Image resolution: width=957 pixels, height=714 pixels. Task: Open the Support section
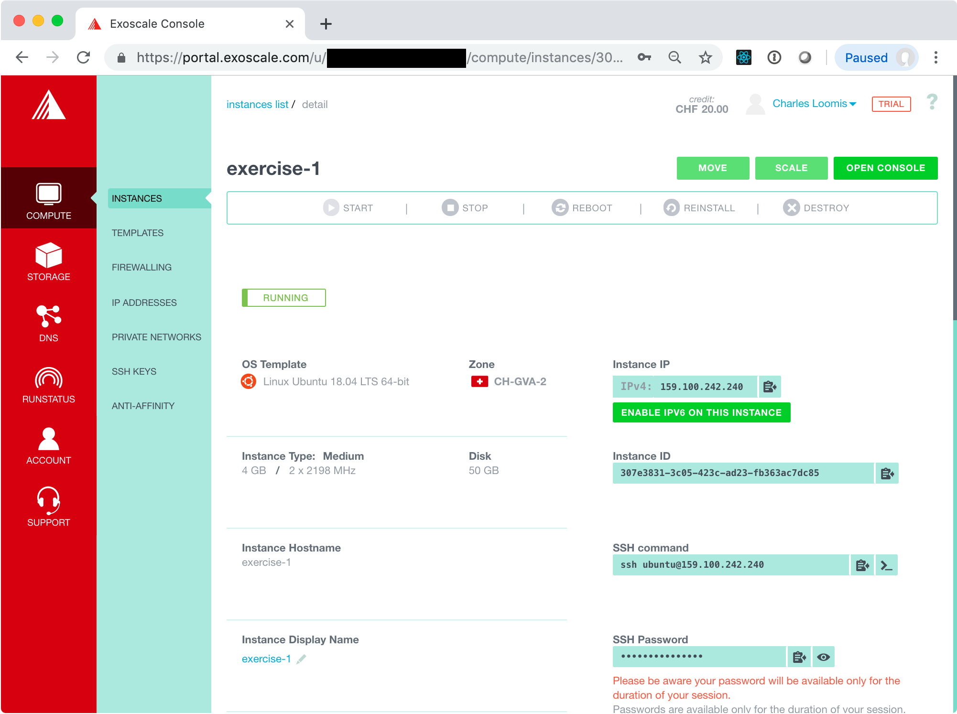pos(48,507)
